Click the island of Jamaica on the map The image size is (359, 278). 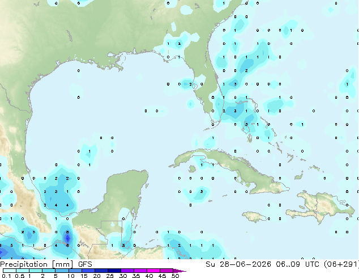click(254, 217)
